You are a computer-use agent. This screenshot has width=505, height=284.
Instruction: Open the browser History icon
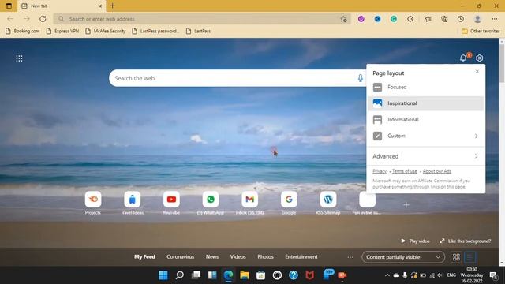pos(461,19)
